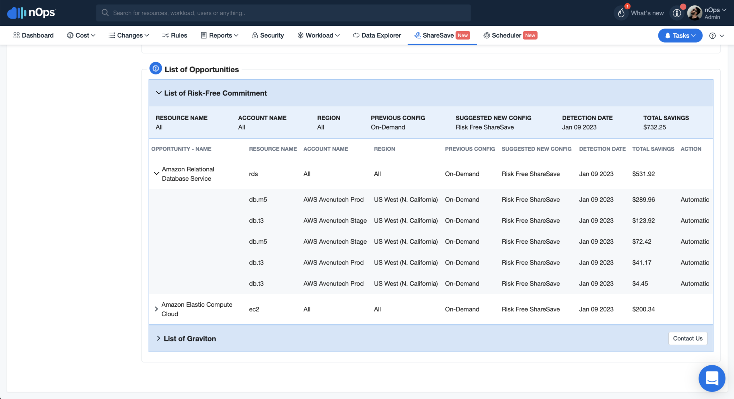Click List of Opportunities coin icon
Viewport: 734px width, 399px height.
coord(156,68)
